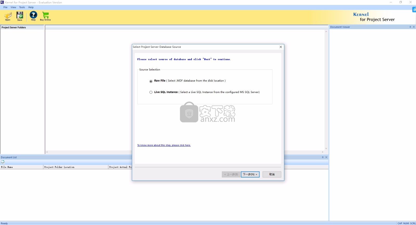
Task: Click the Save toolbar icon
Action: pos(20,16)
